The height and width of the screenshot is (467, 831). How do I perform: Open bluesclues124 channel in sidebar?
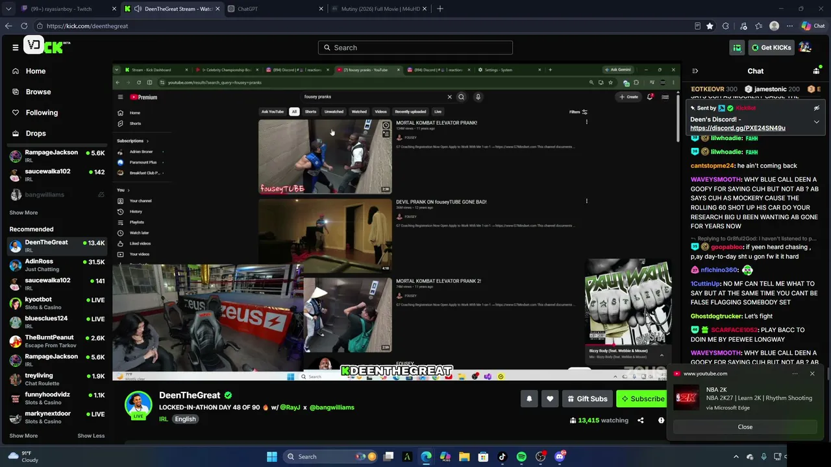pyautogui.click(x=57, y=322)
